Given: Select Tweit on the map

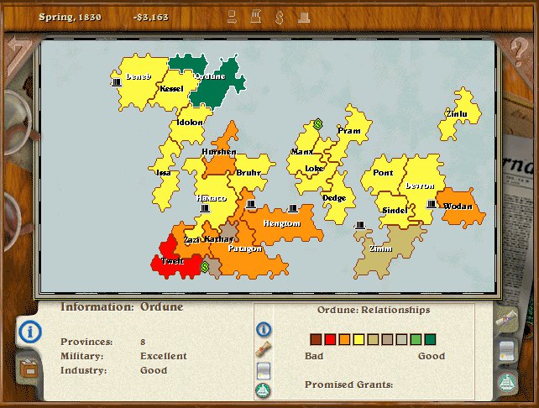Looking at the screenshot, I should tap(173, 261).
